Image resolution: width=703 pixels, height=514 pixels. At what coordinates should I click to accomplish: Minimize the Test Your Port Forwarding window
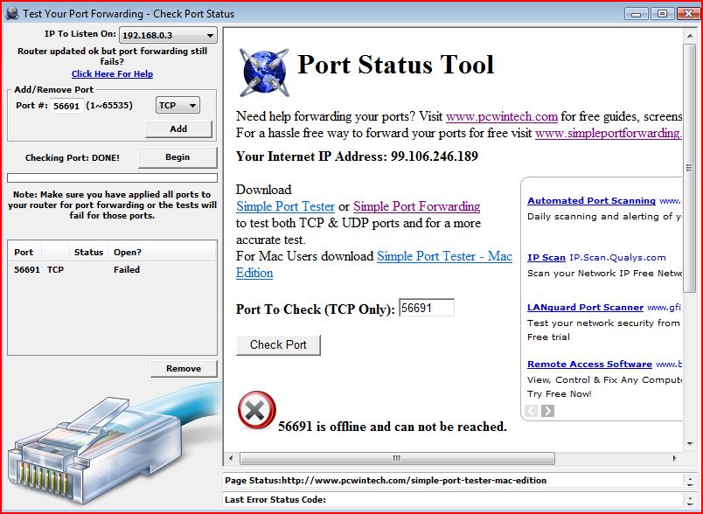click(636, 13)
